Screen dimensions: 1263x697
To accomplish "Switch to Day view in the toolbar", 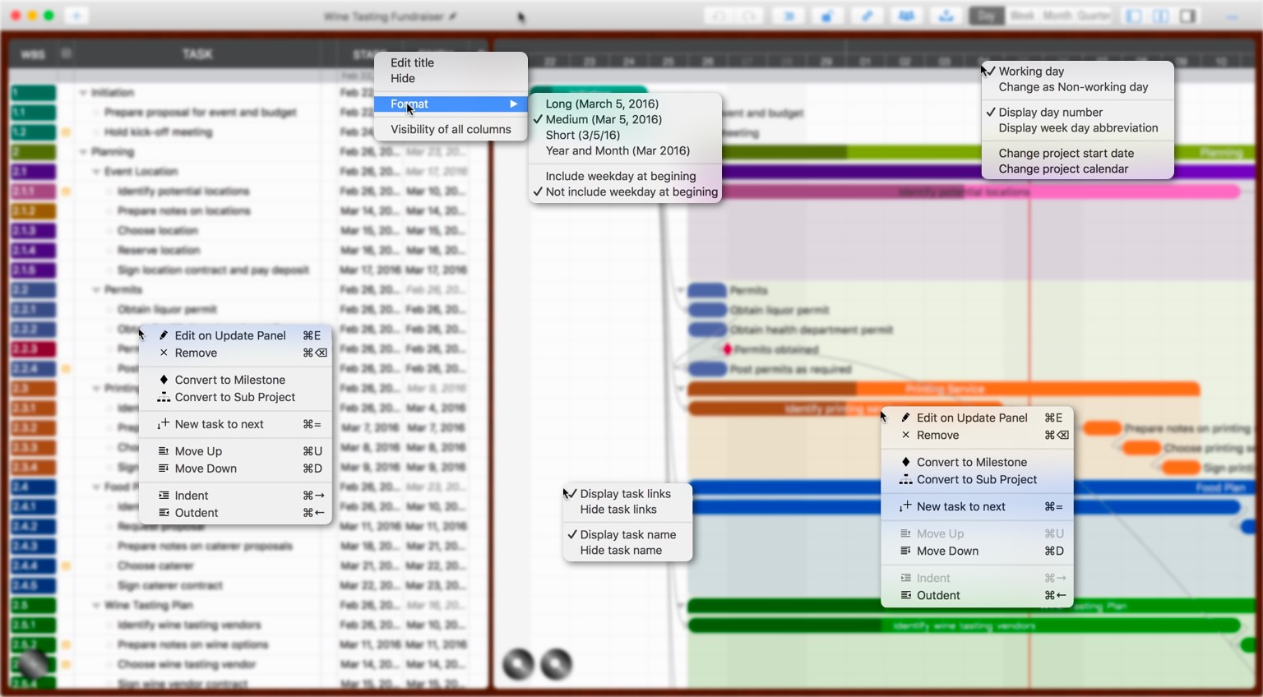I will point(986,16).
